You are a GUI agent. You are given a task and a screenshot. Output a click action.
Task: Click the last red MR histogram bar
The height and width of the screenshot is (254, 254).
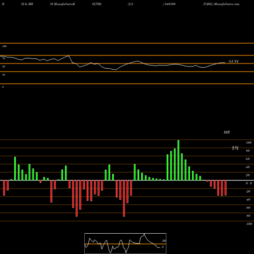pos(226,188)
